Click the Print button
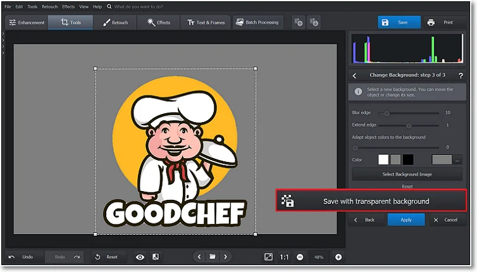Image resolution: width=477 pixels, height=272 pixels. (x=444, y=22)
